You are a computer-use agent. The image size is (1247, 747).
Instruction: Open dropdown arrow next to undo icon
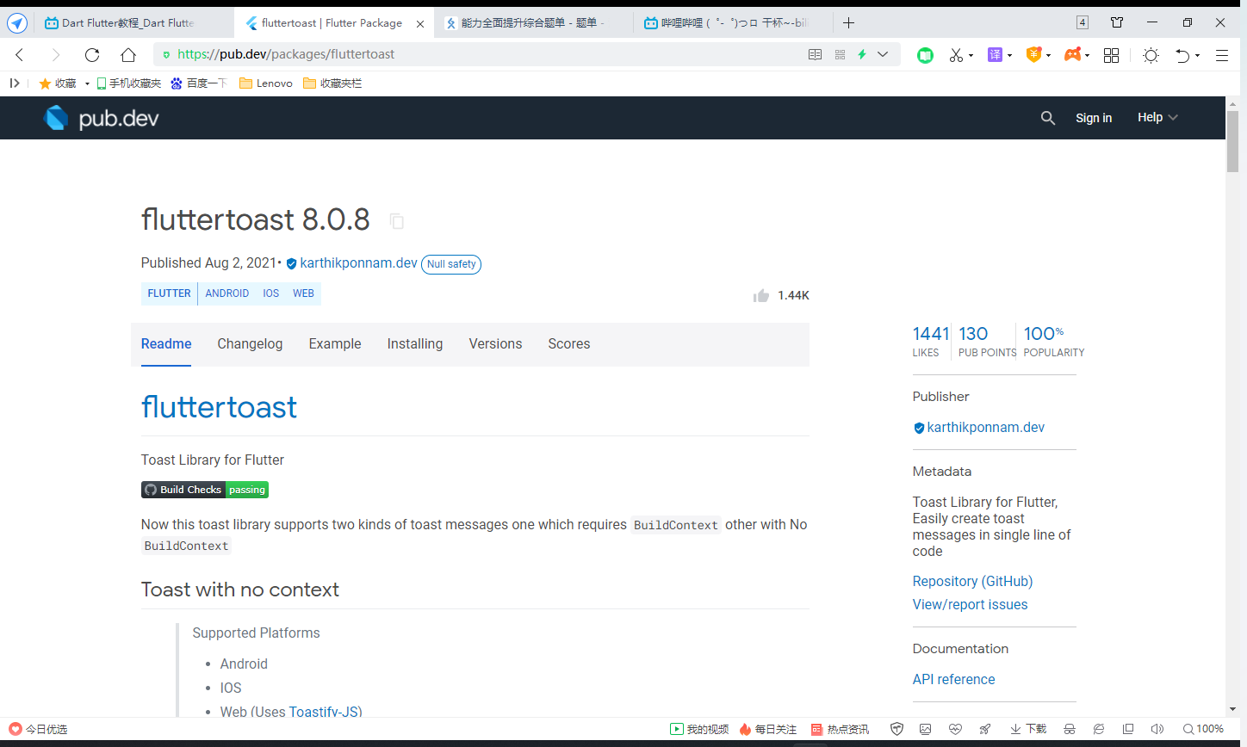click(x=1197, y=56)
